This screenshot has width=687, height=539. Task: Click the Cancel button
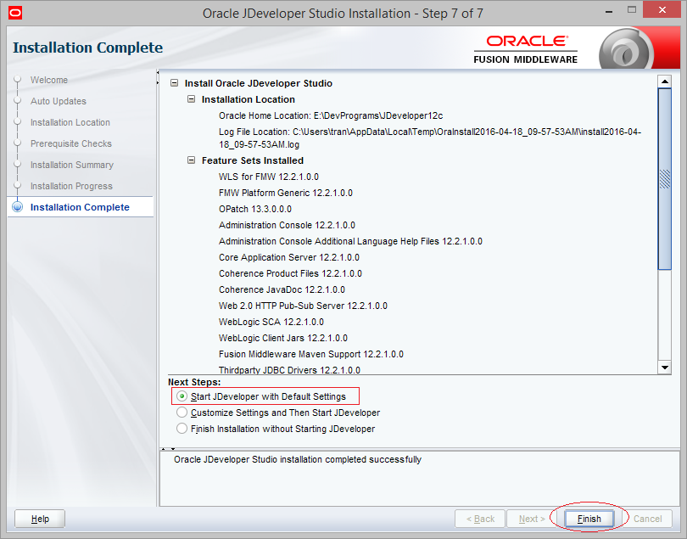[647, 519]
